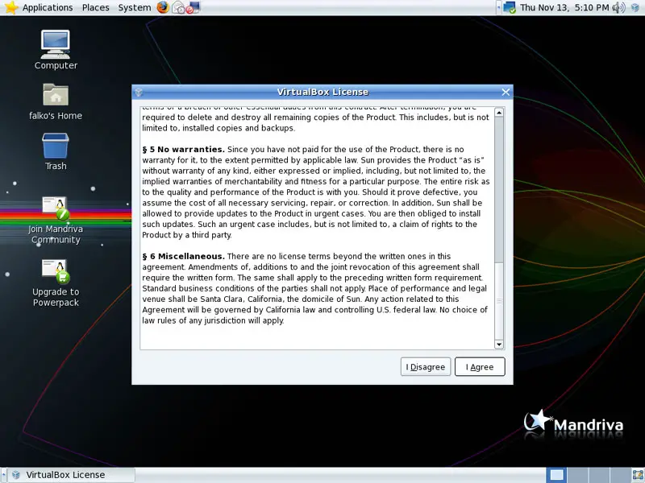Open the Places menu

95,7
